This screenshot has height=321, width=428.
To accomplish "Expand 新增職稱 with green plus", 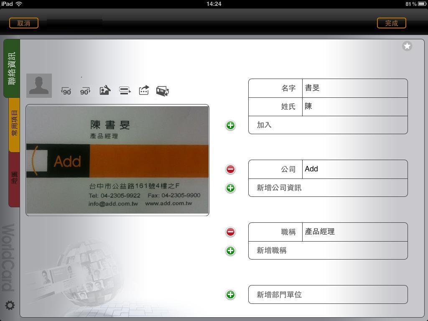I will click(x=230, y=251).
